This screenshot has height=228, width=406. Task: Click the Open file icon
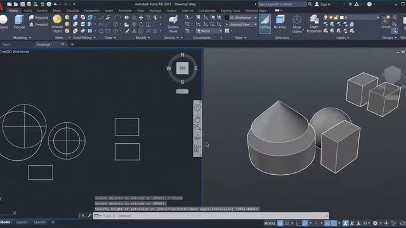tap(16, 4)
